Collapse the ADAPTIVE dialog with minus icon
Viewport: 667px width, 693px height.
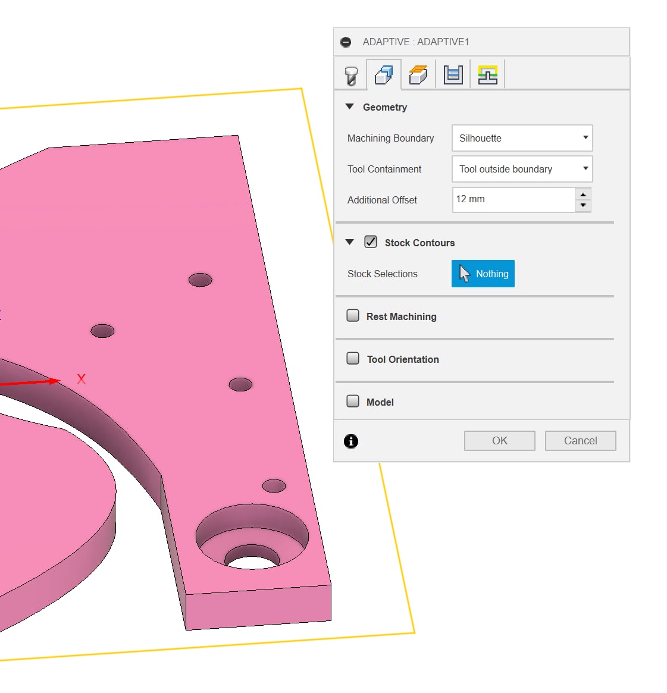(346, 42)
